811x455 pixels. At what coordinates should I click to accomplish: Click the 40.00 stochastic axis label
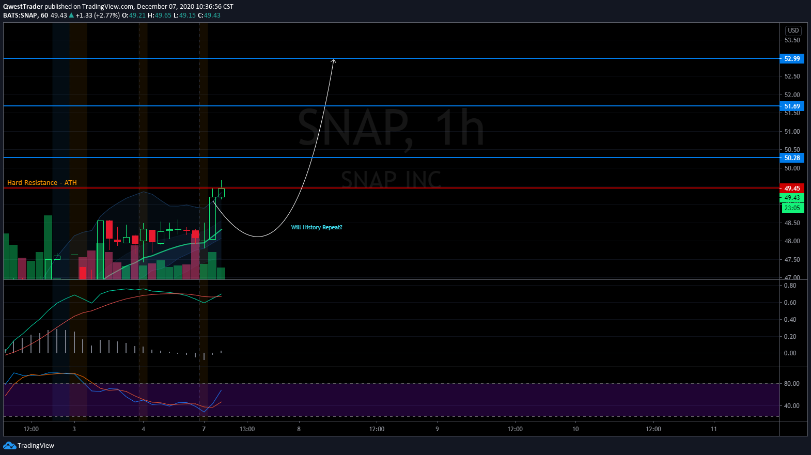[791, 406]
